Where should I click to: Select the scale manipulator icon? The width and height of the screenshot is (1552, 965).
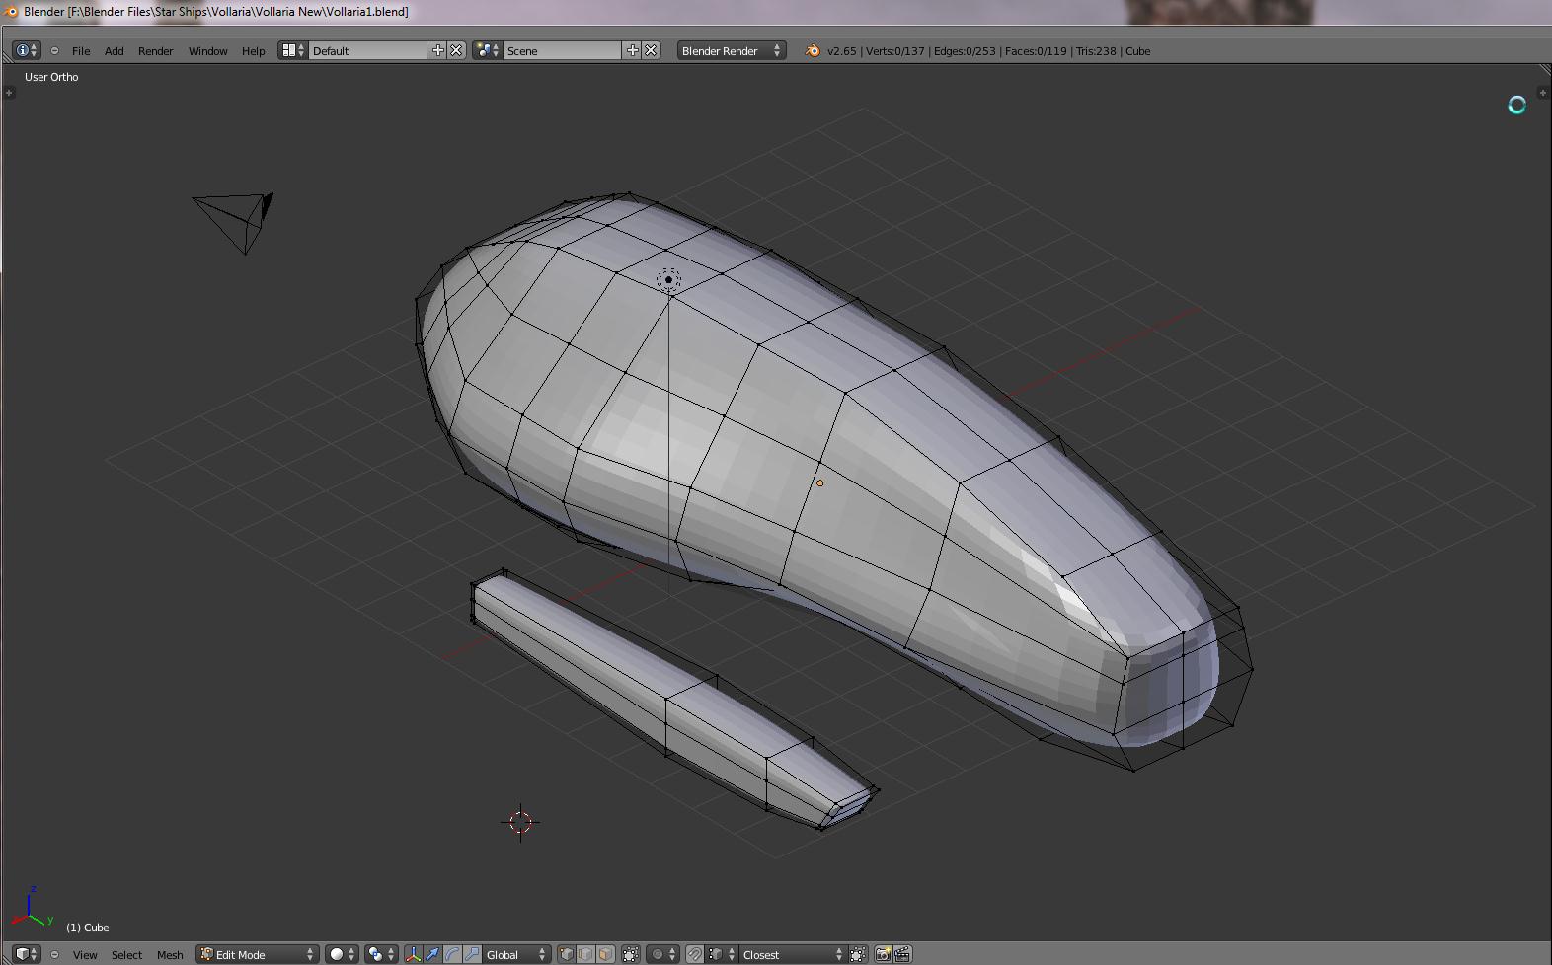(472, 954)
